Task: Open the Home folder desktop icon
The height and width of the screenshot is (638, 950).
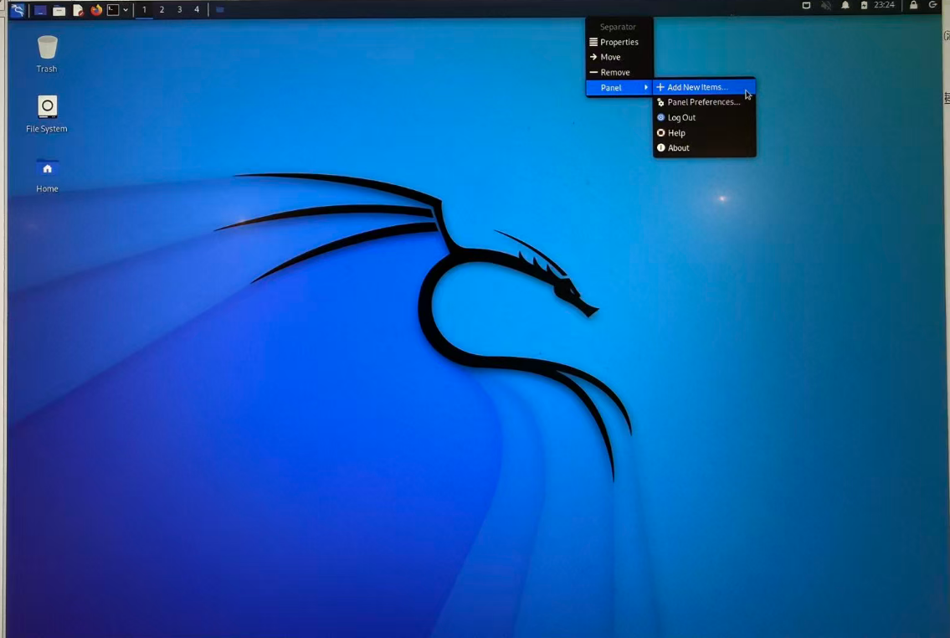Action: 47,175
